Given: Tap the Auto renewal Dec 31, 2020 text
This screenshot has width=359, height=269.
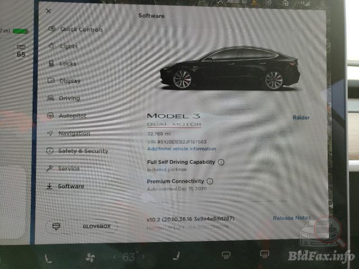Looking at the screenshot, I should point(177,189).
